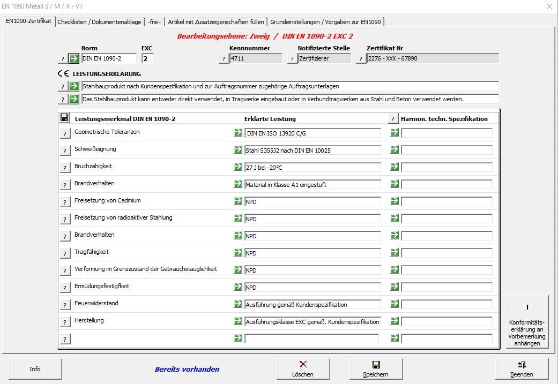Open help for Feuerwiderstand row
Image resolution: width=558 pixels, height=384 pixels.
(65, 305)
